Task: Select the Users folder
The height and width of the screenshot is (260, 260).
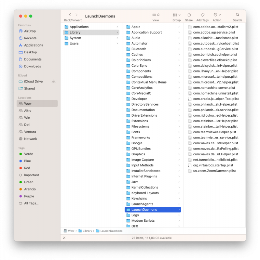Action: [91, 44]
